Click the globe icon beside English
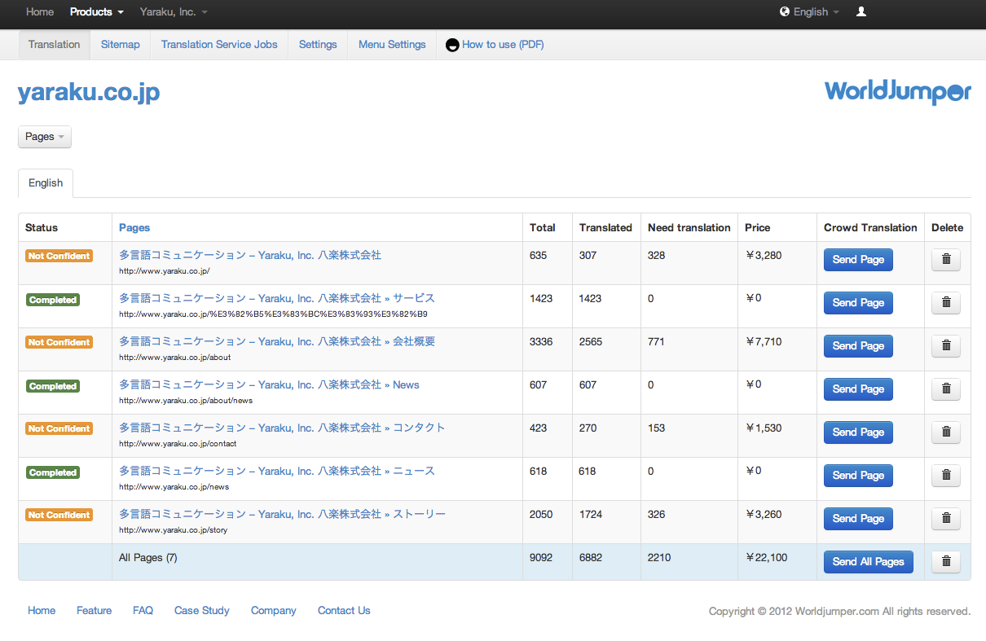The image size is (986, 641). [x=785, y=11]
